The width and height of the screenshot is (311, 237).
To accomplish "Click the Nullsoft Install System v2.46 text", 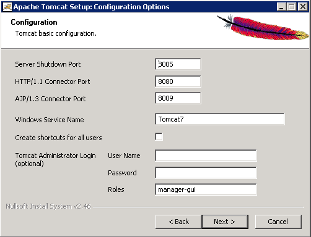I will pyautogui.click(x=48, y=206).
